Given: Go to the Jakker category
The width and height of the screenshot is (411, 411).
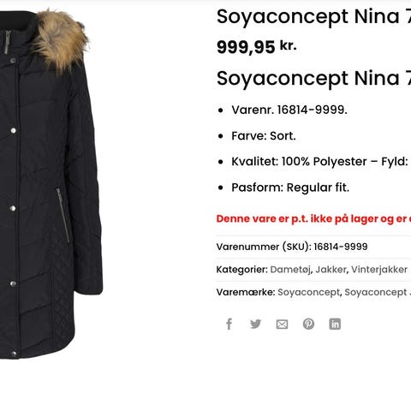Looking at the screenshot, I should (331, 270).
